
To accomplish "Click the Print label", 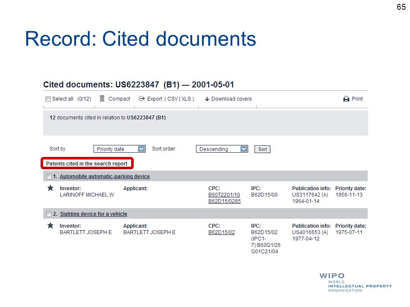I will 357,99.
